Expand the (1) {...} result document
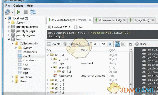The height and width of the screenshot is (95, 158). (x=48, y=80)
